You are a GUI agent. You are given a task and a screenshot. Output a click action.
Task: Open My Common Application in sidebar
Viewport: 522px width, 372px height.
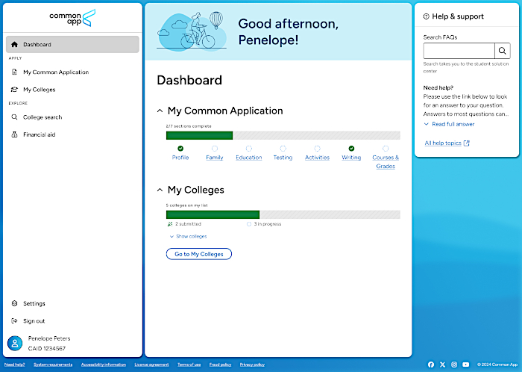pos(55,72)
